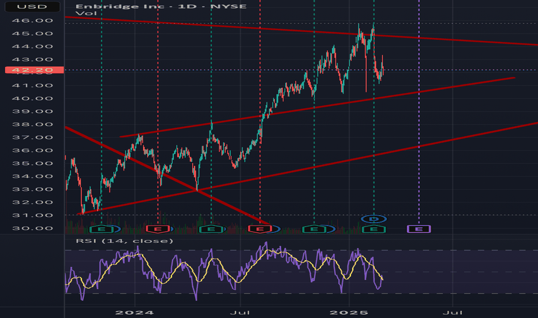Click the Jul label after 2025

click(453, 312)
